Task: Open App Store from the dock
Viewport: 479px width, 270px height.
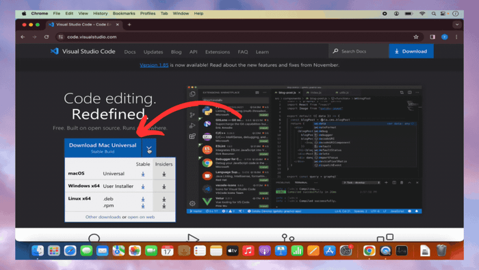Action: click(329, 251)
